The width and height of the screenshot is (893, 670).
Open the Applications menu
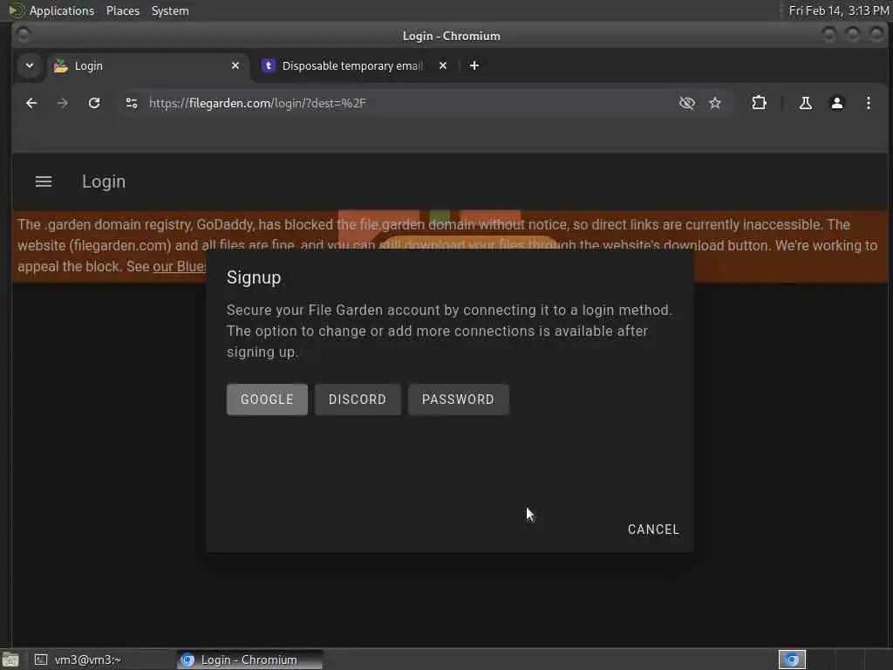62,10
